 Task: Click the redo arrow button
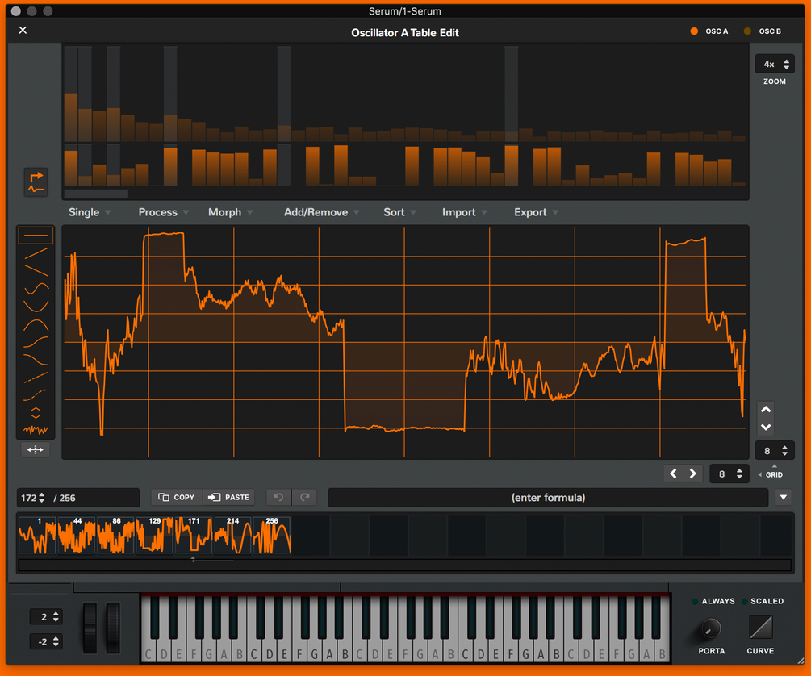pyautogui.click(x=305, y=497)
